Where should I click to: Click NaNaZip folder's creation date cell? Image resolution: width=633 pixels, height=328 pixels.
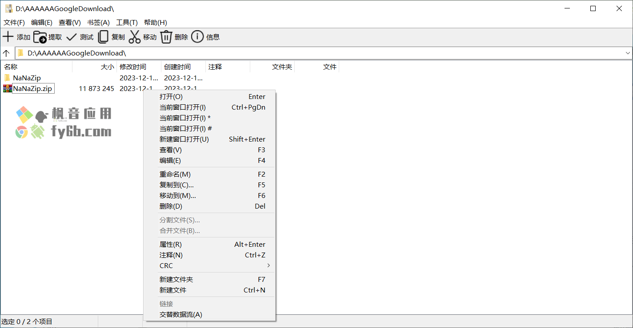coord(183,78)
